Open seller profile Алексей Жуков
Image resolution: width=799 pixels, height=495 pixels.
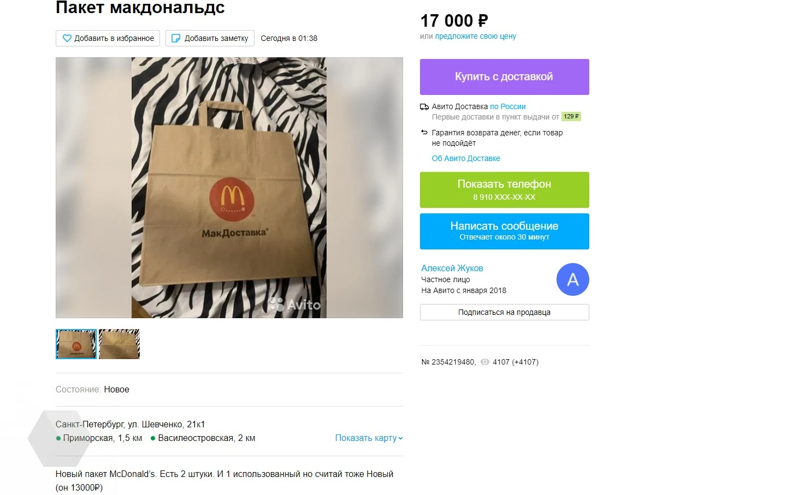coord(452,268)
